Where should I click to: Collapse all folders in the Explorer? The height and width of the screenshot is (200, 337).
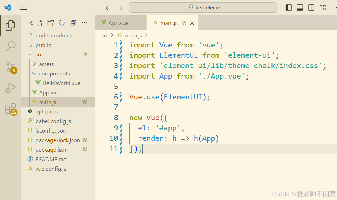(x=73, y=22)
